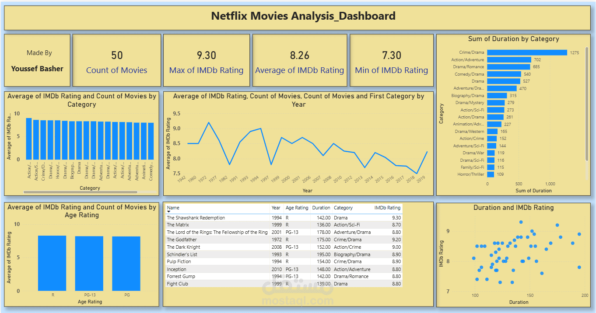Select The Shawshank Redemption row in the table
This screenshot has width=596, height=313.
click(284, 218)
